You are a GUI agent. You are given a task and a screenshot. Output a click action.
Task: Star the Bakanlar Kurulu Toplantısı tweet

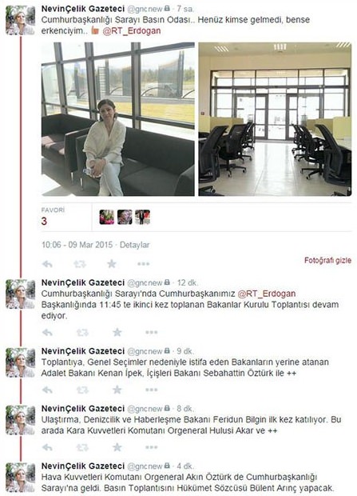117,332
